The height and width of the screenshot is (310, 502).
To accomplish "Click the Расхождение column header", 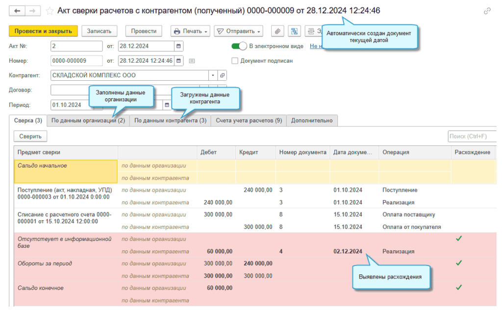I will click(x=474, y=153).
